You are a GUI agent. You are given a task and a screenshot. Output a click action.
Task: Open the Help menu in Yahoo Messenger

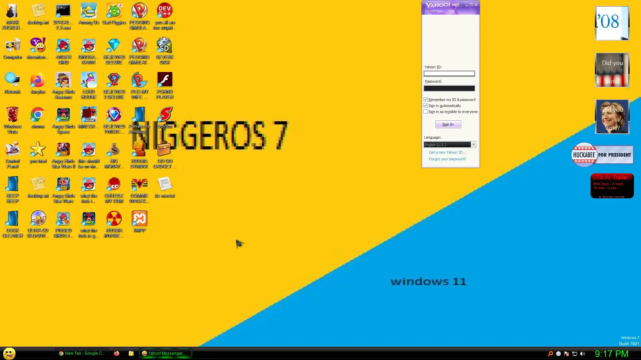[451, 11]
